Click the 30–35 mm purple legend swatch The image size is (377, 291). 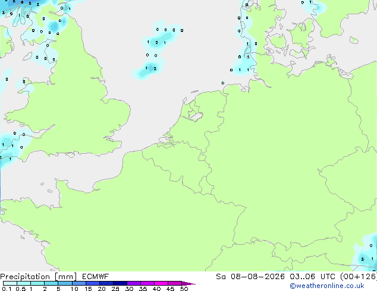(x=133, y=283)
